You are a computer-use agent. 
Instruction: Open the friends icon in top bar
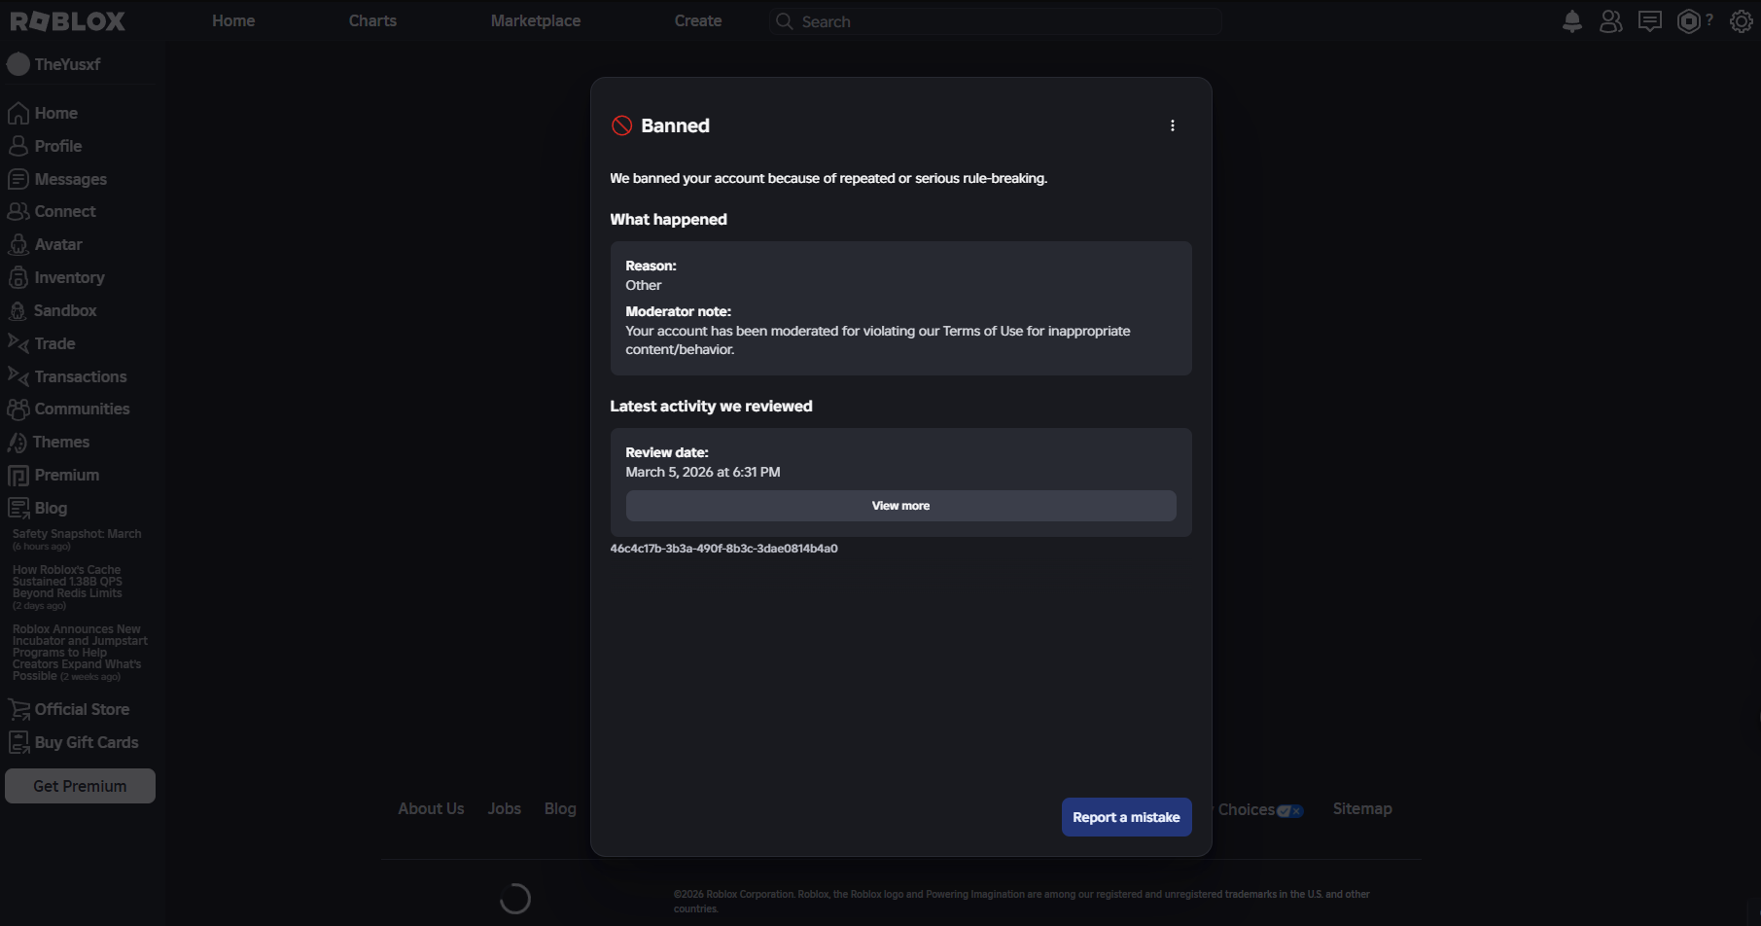[x=1610, y=21]
